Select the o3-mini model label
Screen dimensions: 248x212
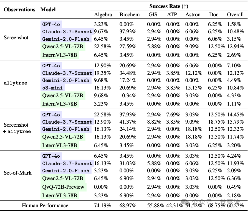click(53, 88)
